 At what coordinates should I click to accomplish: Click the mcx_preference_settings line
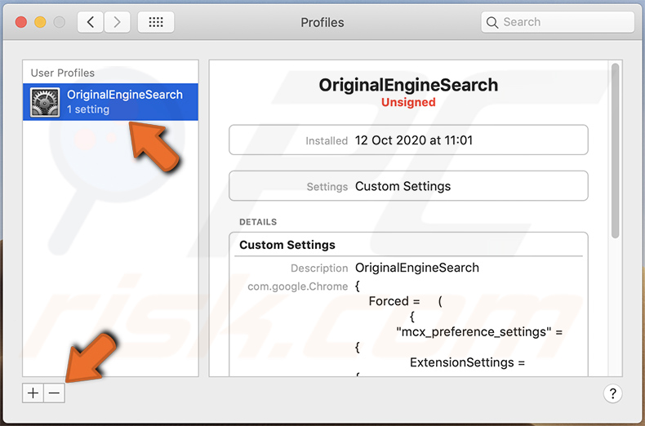pos(479,332)
